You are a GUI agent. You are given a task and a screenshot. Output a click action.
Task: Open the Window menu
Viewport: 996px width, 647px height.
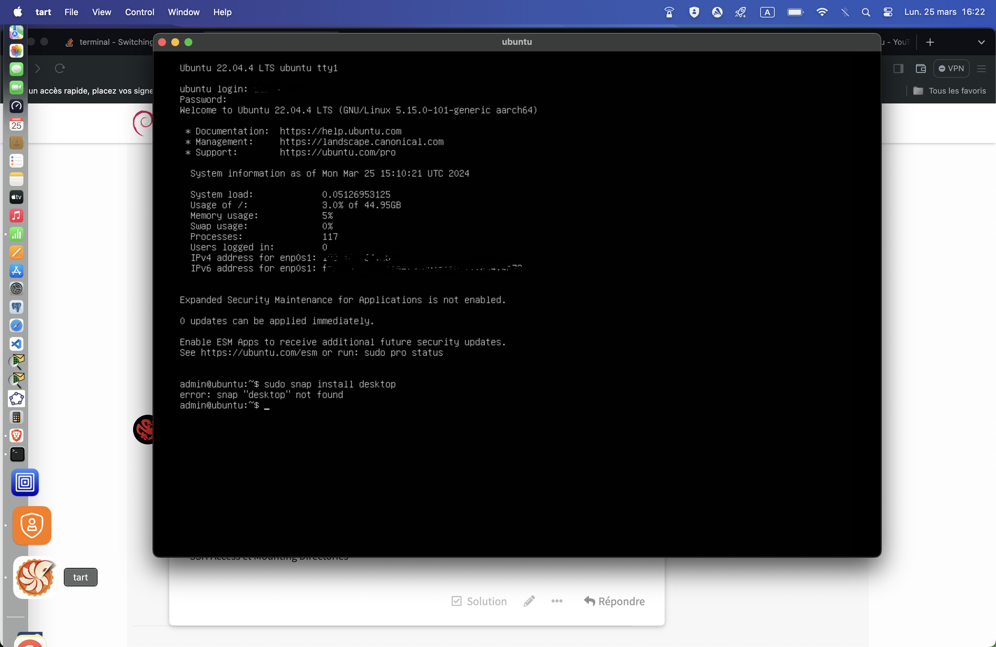[184, 12]
